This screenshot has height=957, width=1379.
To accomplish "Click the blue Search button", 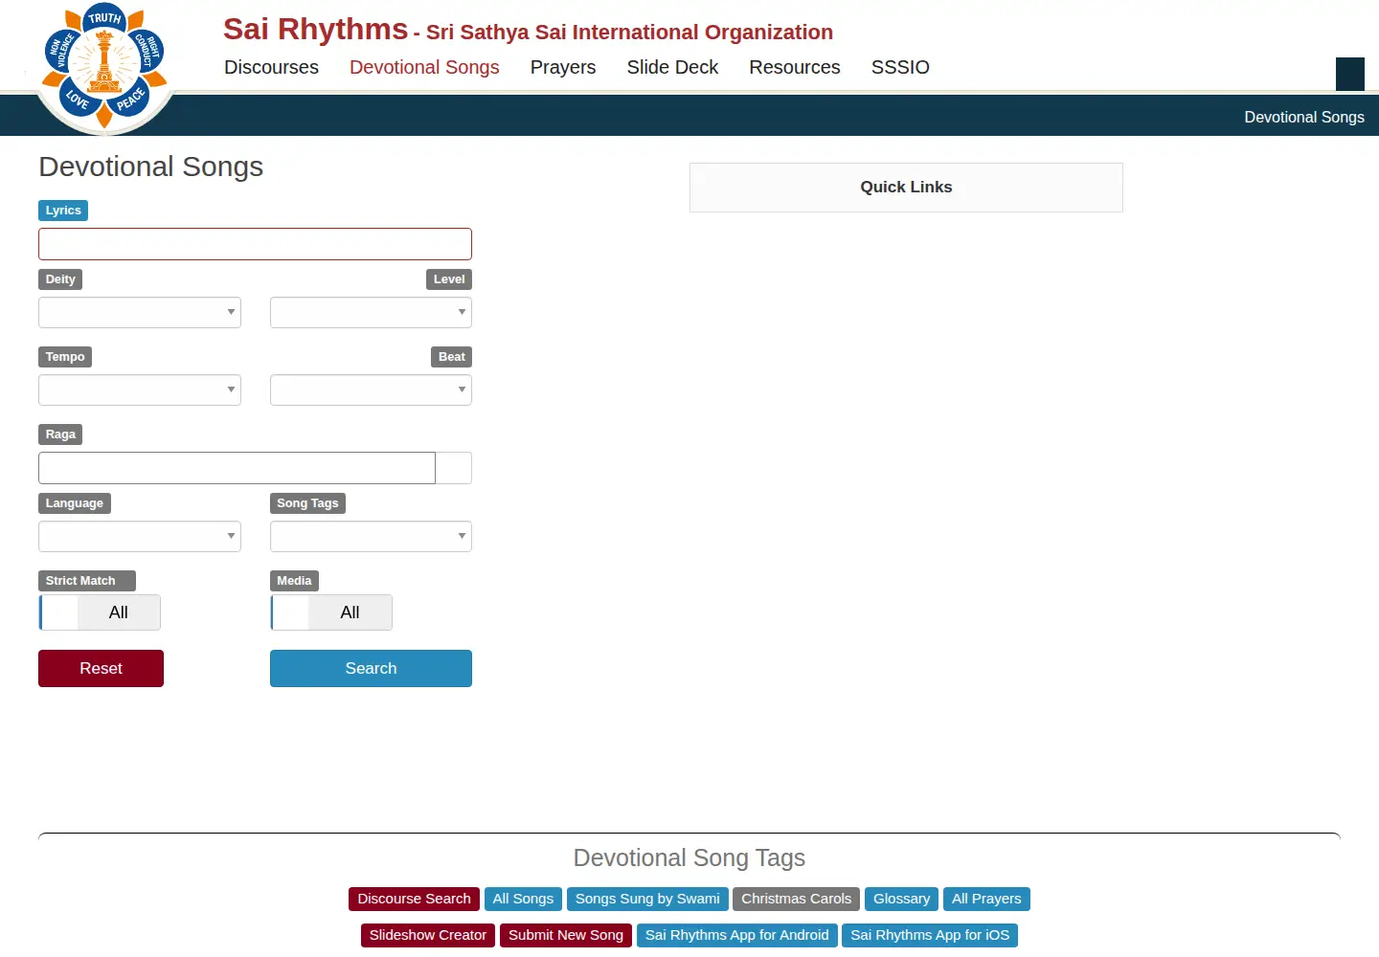I will tap(371, 668).
